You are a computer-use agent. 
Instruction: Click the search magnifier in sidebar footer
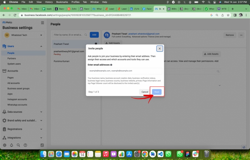18,145
